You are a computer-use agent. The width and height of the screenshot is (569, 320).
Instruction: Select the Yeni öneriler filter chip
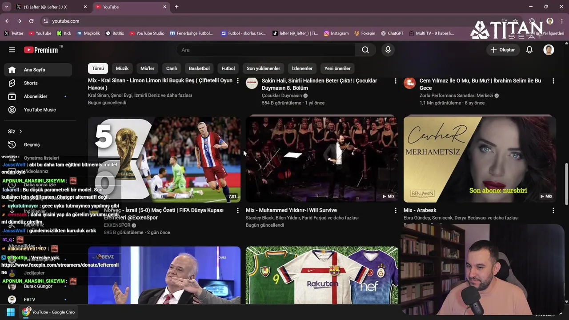(337, 68)
